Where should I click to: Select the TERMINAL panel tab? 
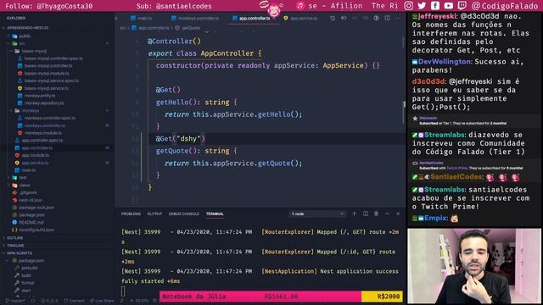tap(215, 213)
